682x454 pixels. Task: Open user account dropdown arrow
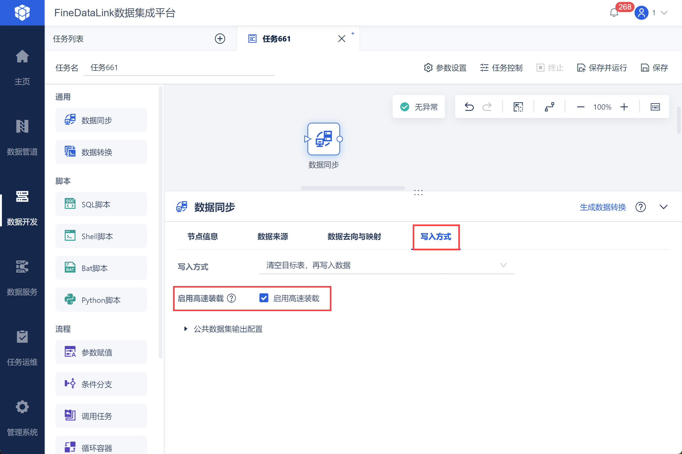point(664,13)
